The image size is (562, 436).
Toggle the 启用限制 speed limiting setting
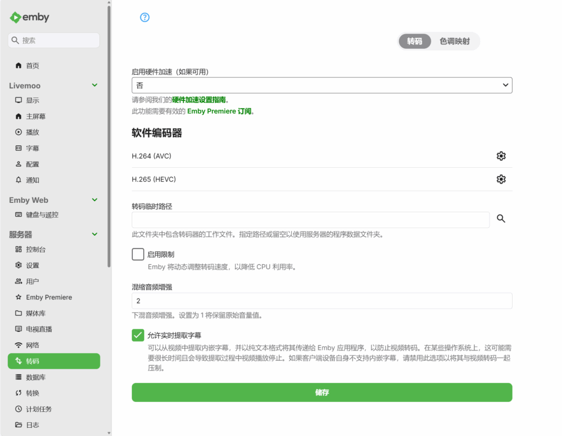[138, 254]
